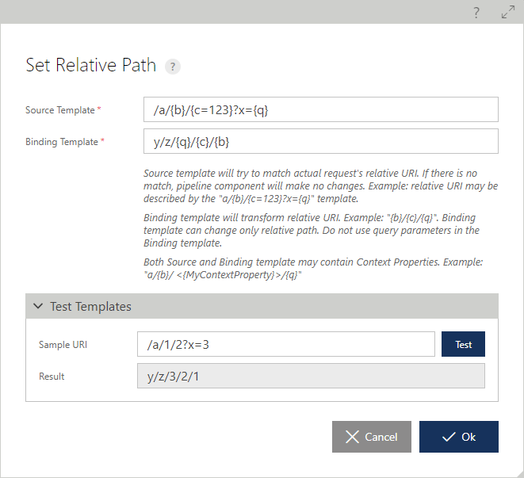Click the X icon on Cancel button

click(x=352, y=437)
